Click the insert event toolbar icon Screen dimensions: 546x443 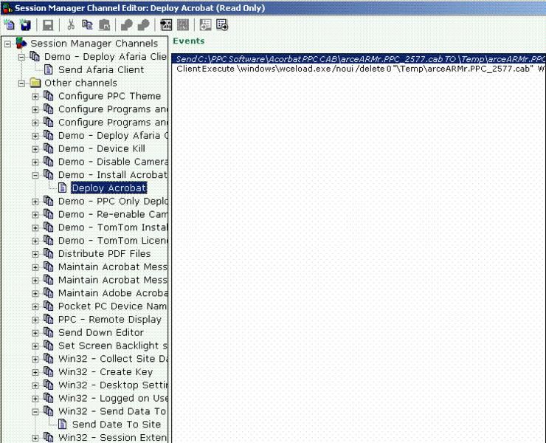(166, 25)
